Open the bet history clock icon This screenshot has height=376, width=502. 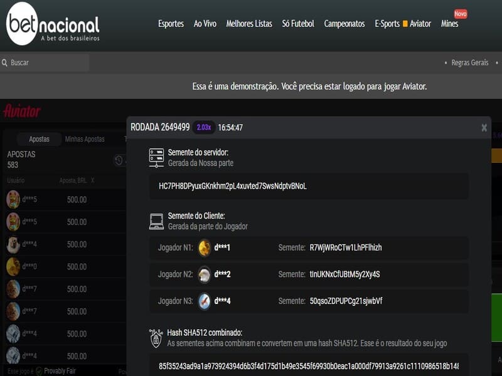[119, 160]
